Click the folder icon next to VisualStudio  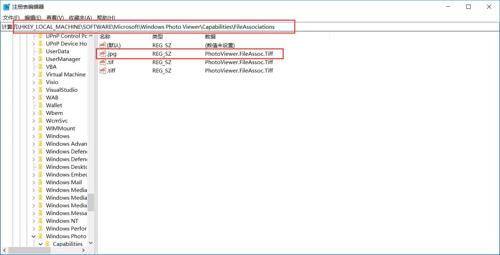[40, 90]
